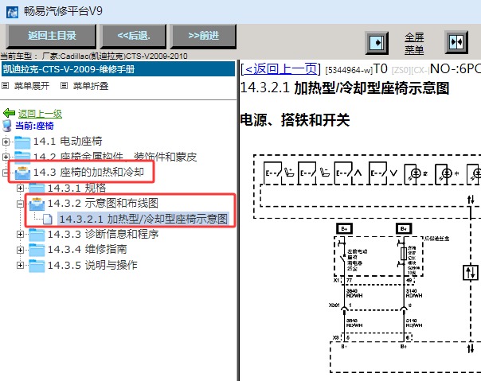Click the 当前车型 vehicle info line
The height and width of the screenshot is (381, 481).
click(x=94, y=56)
